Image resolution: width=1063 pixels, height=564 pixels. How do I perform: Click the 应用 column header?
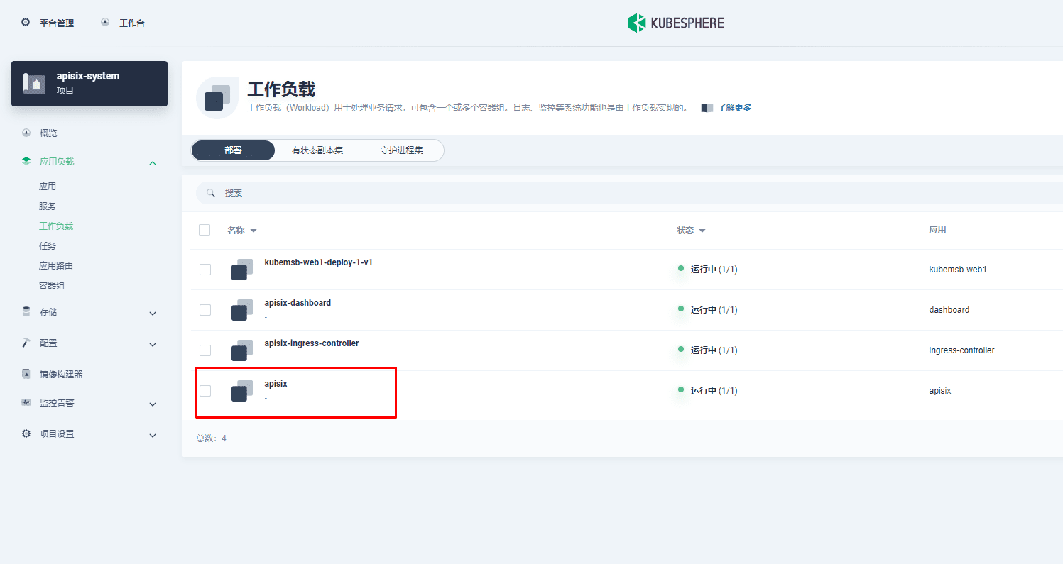click(937, 230)
